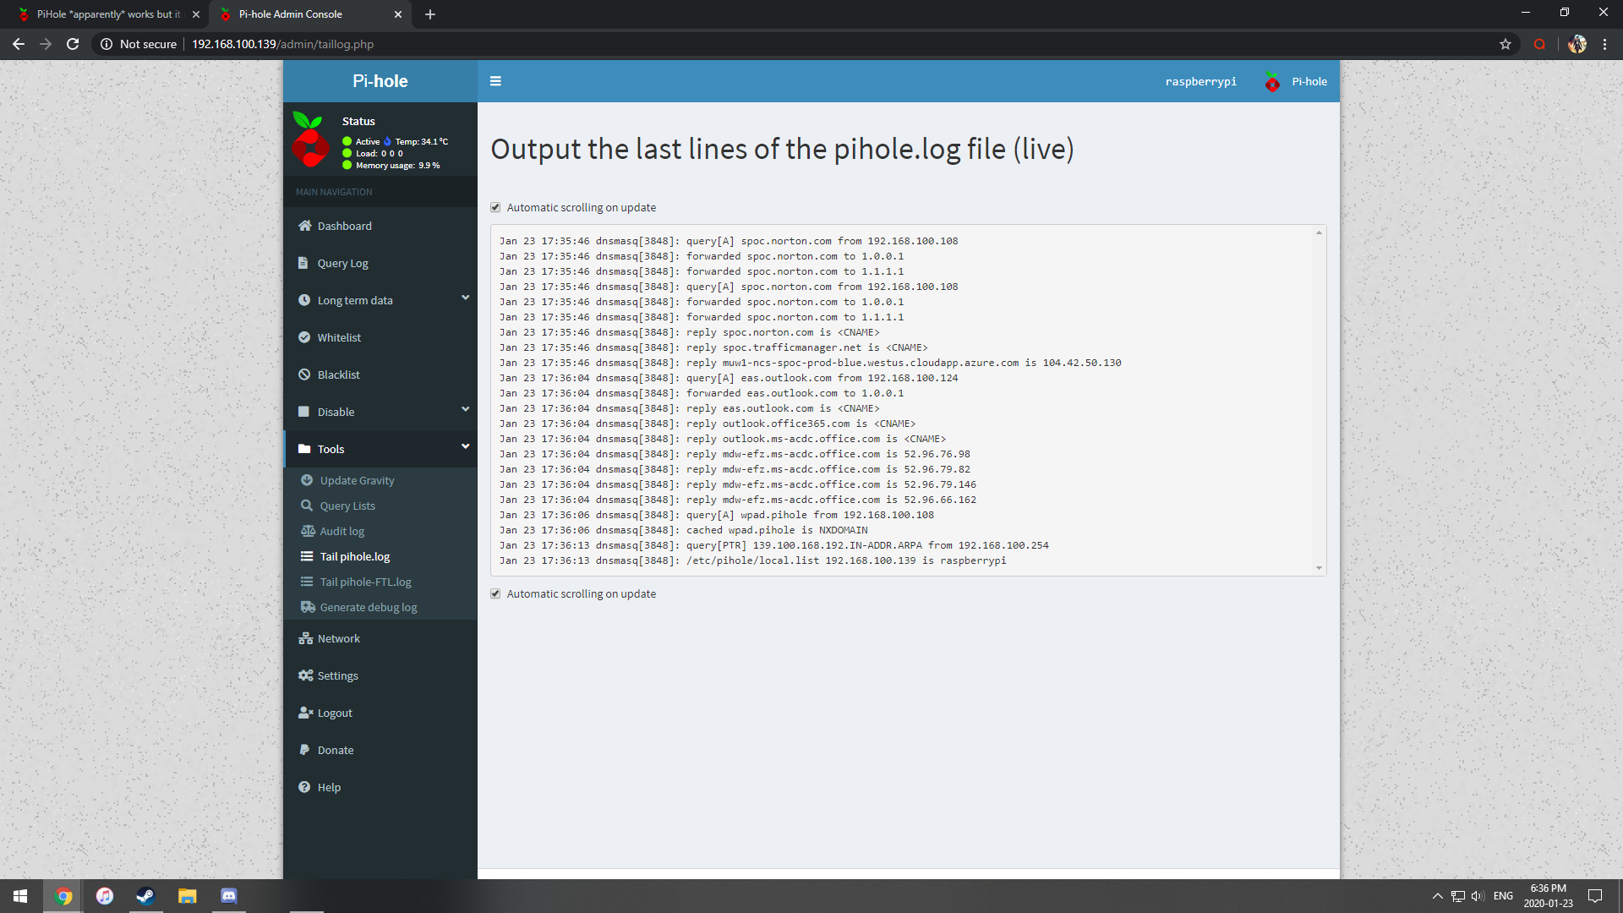Go back to the previous page
Viewport: 1623px width, 913px height.
pos(19,44)
